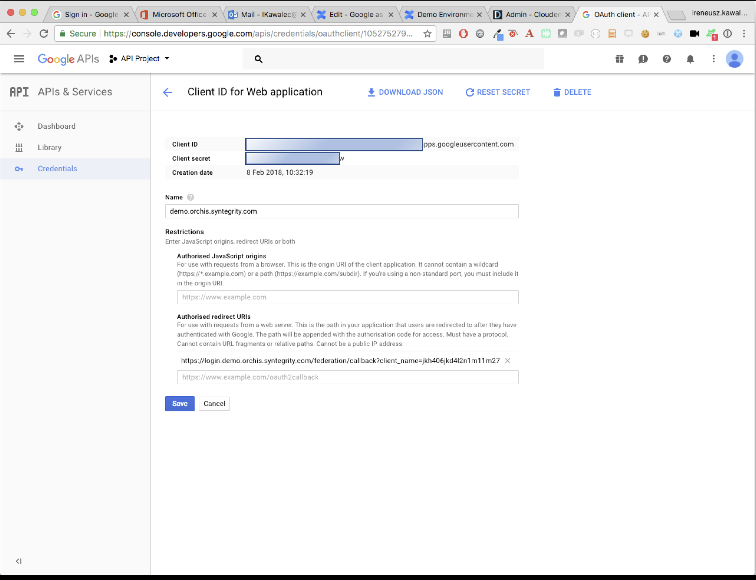Click the Name field help icon
756x580 pixels.
[x=191, y=197]
